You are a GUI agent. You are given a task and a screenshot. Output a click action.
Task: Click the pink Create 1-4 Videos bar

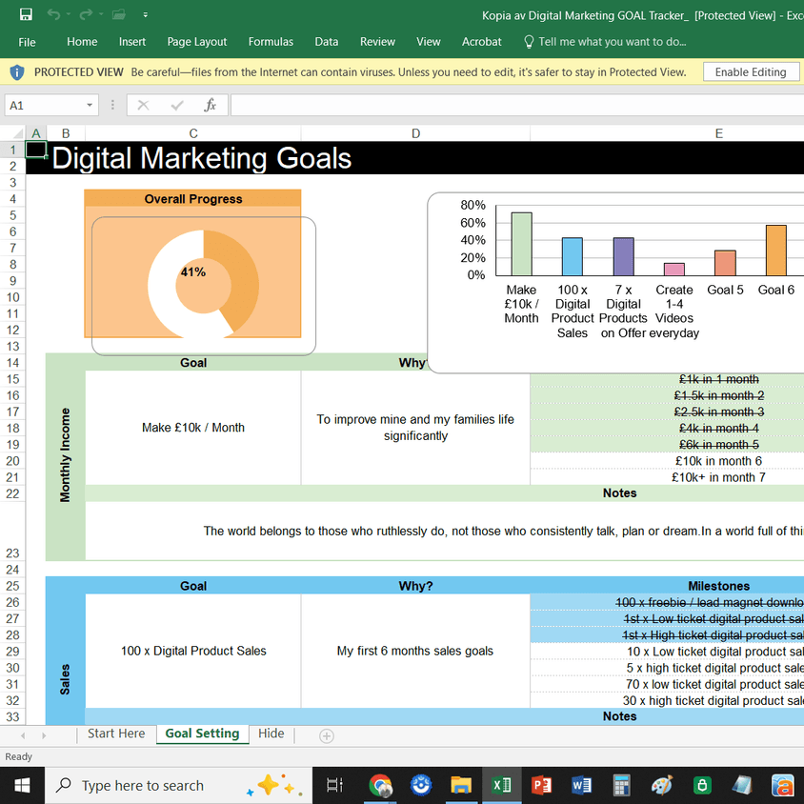point(674,270)
